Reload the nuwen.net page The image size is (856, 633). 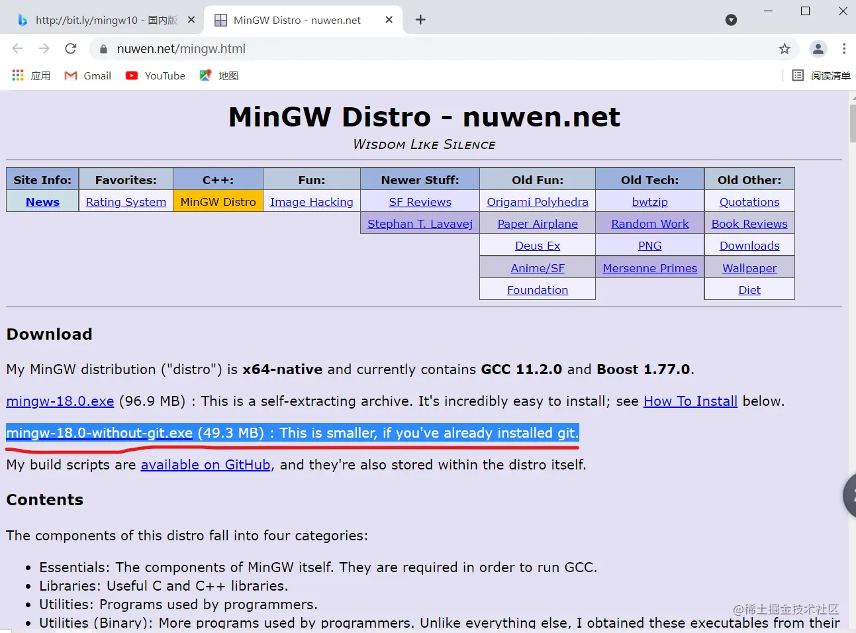click(71, 48)
